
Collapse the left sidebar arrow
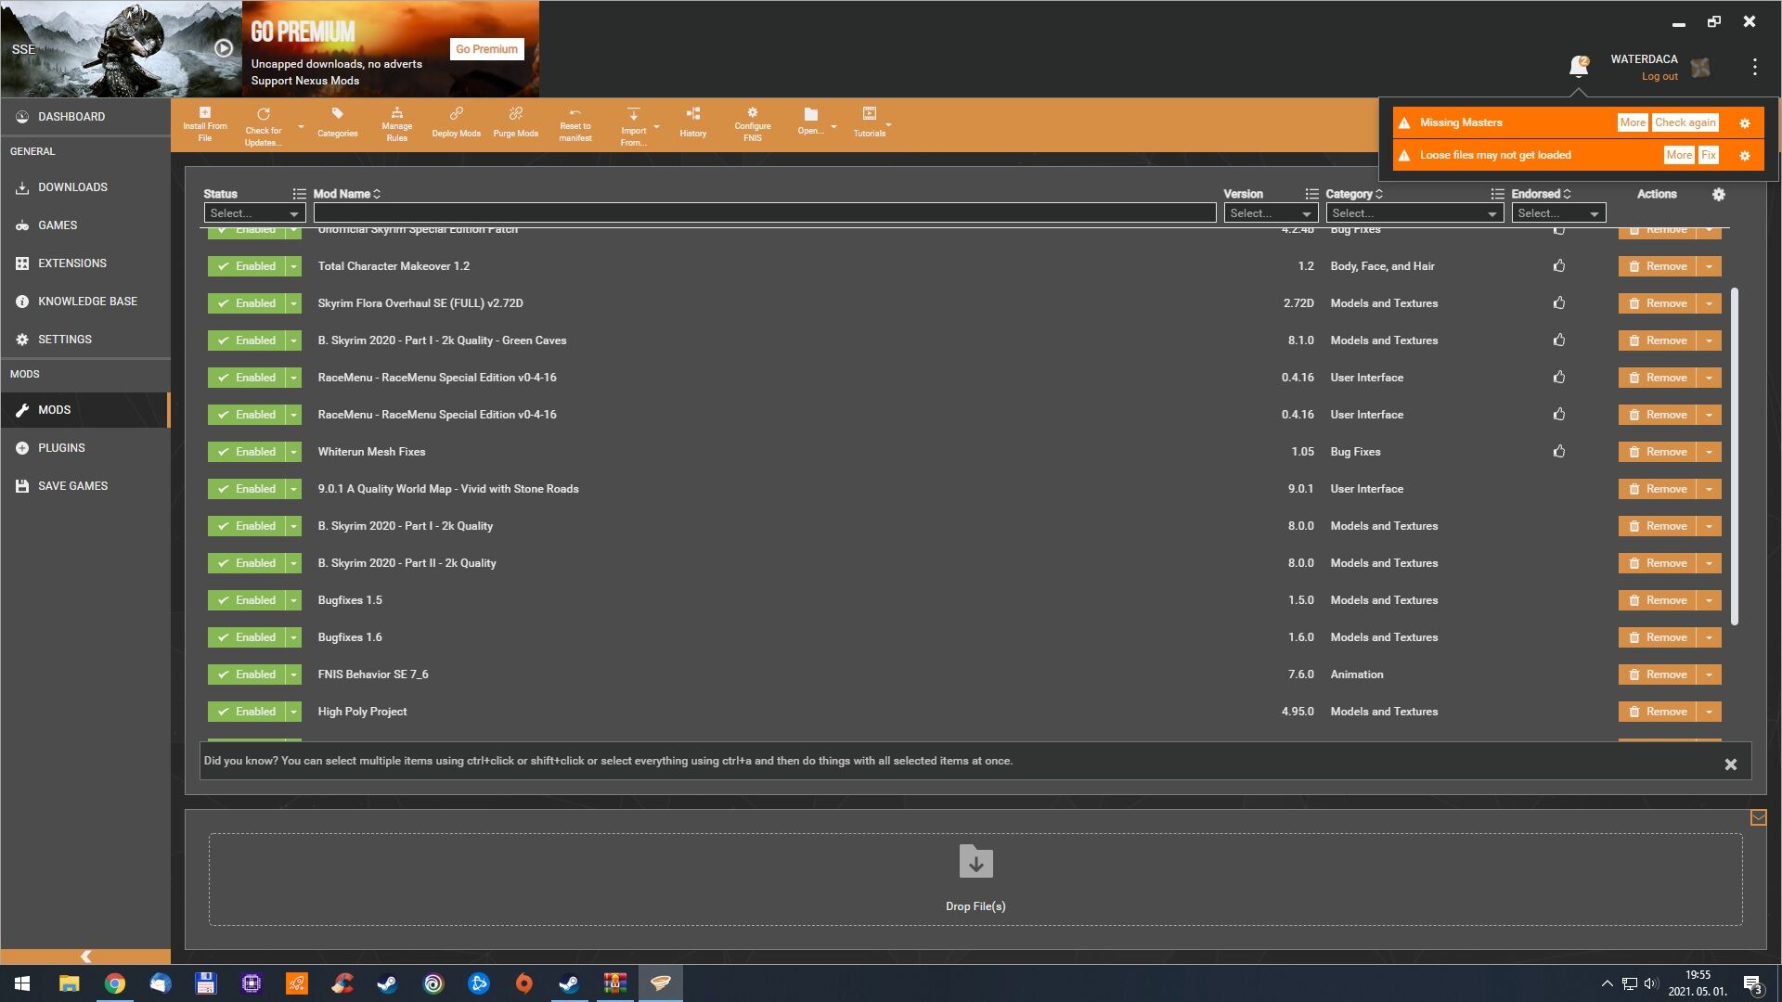tap(85, 957)
